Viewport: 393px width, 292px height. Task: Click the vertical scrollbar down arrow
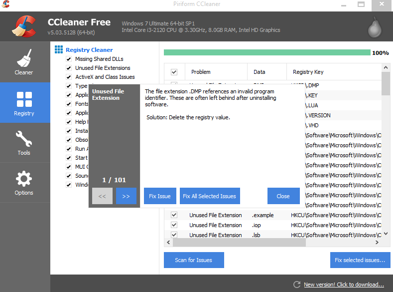[386, 234]
